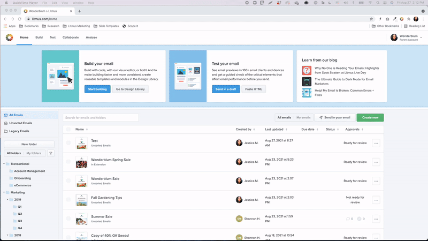Viewport: 428px width, 241px height.
Task: Open the Reading List
Action: coord(414,26)
